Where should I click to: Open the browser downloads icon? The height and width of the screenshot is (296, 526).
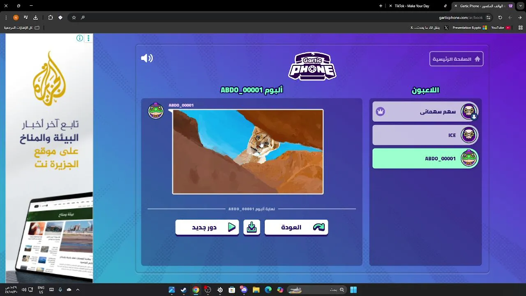click(35, 18)
